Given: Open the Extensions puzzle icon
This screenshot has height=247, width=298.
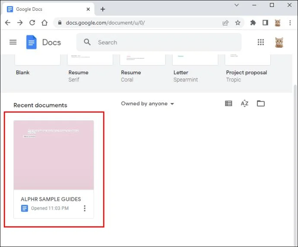Looking at the screenshot, I should [x=253, y=23].
